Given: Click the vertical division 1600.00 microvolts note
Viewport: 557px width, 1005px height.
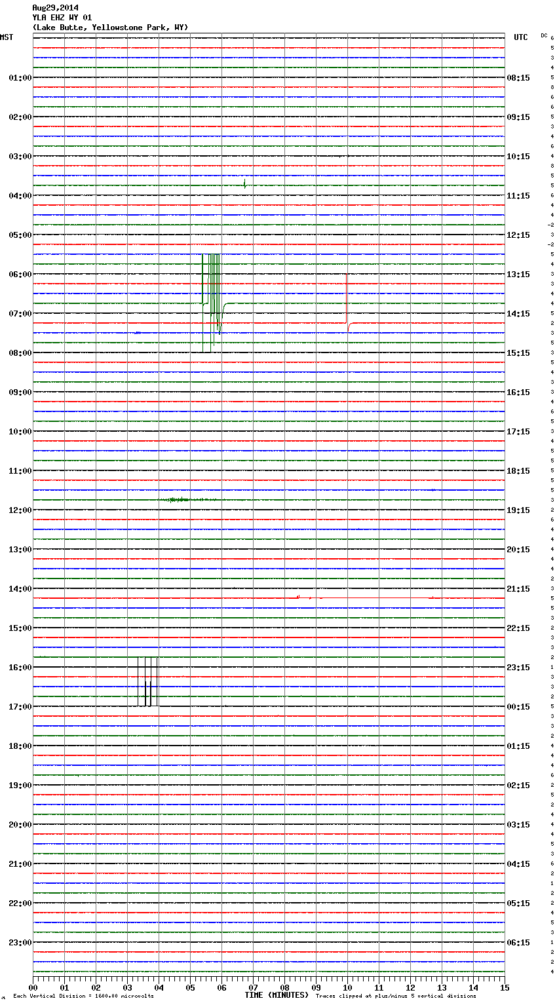Looking at the screenshot, I should (84, 996).
